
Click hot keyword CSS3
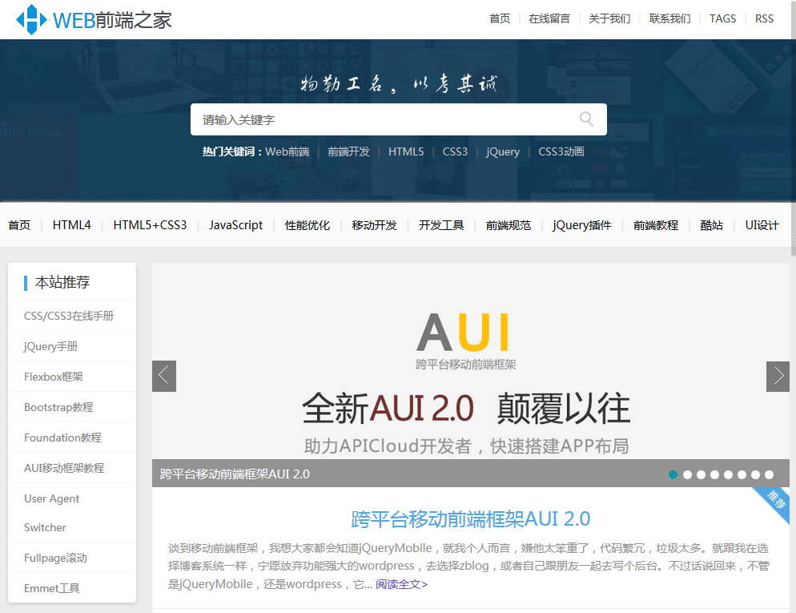[455, 151]
